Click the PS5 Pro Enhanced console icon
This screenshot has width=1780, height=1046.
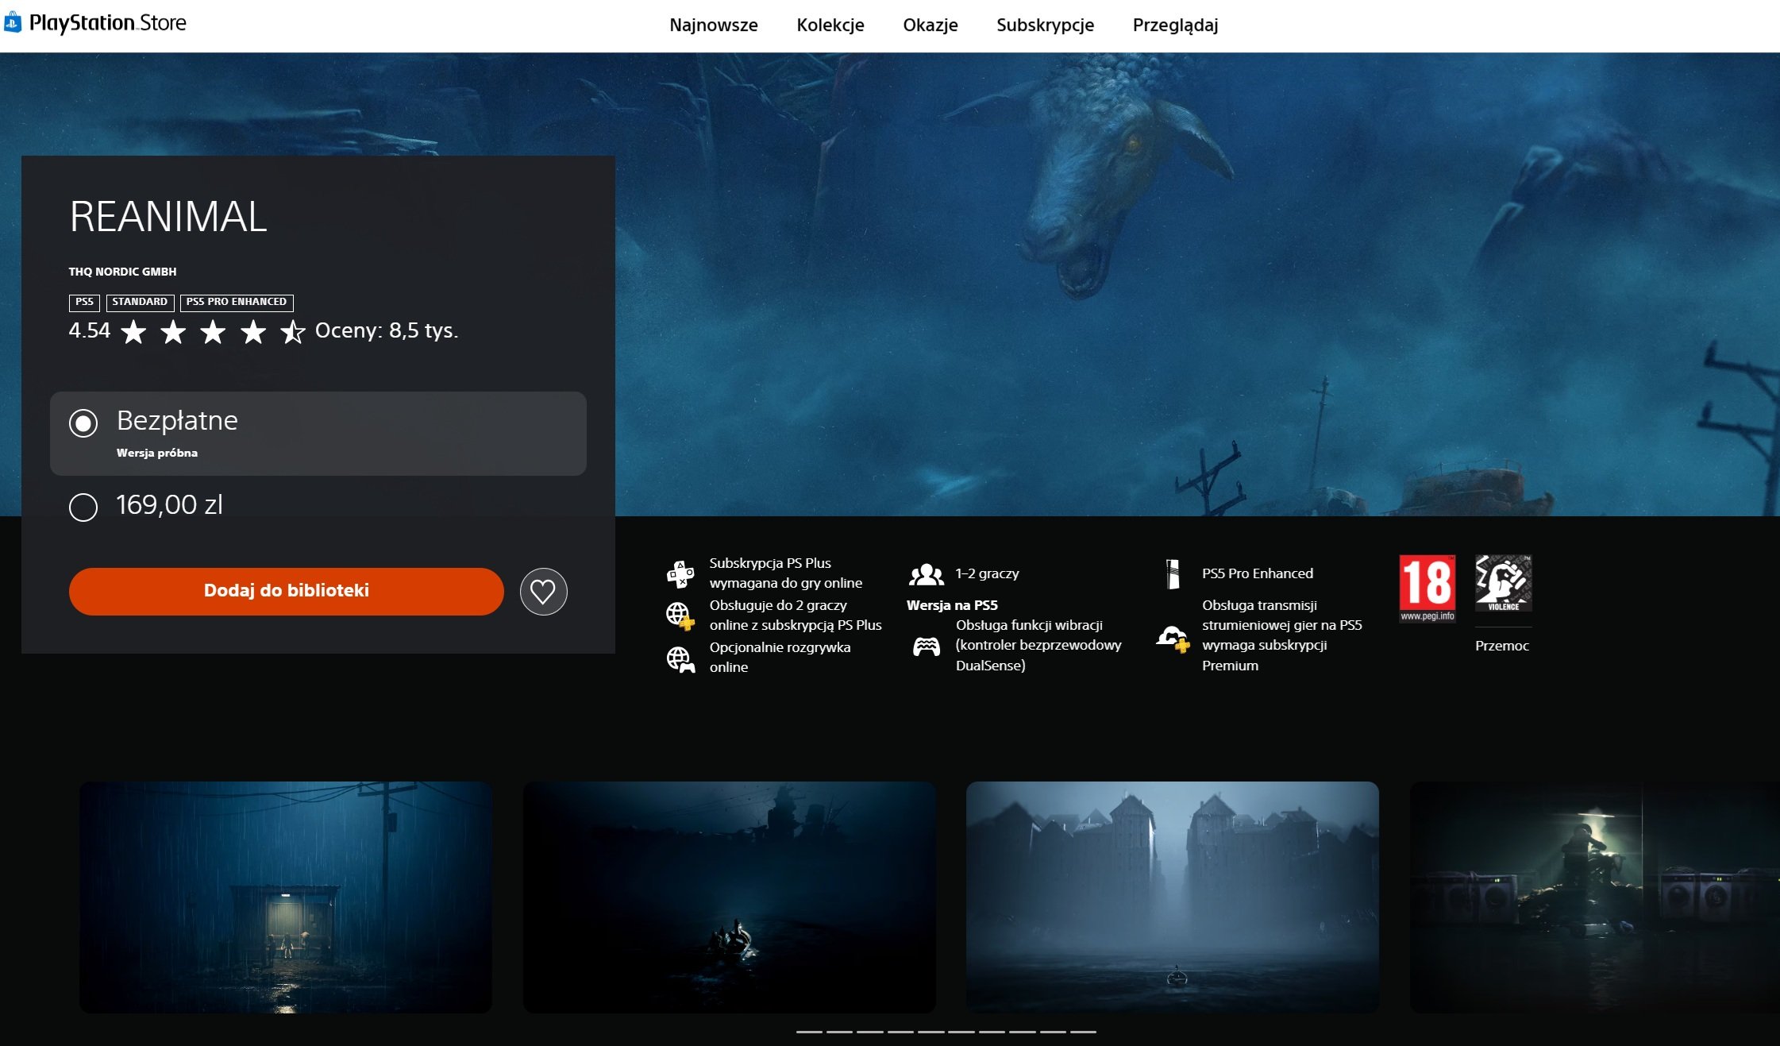pyautogui.click(x=1173, y=573)
